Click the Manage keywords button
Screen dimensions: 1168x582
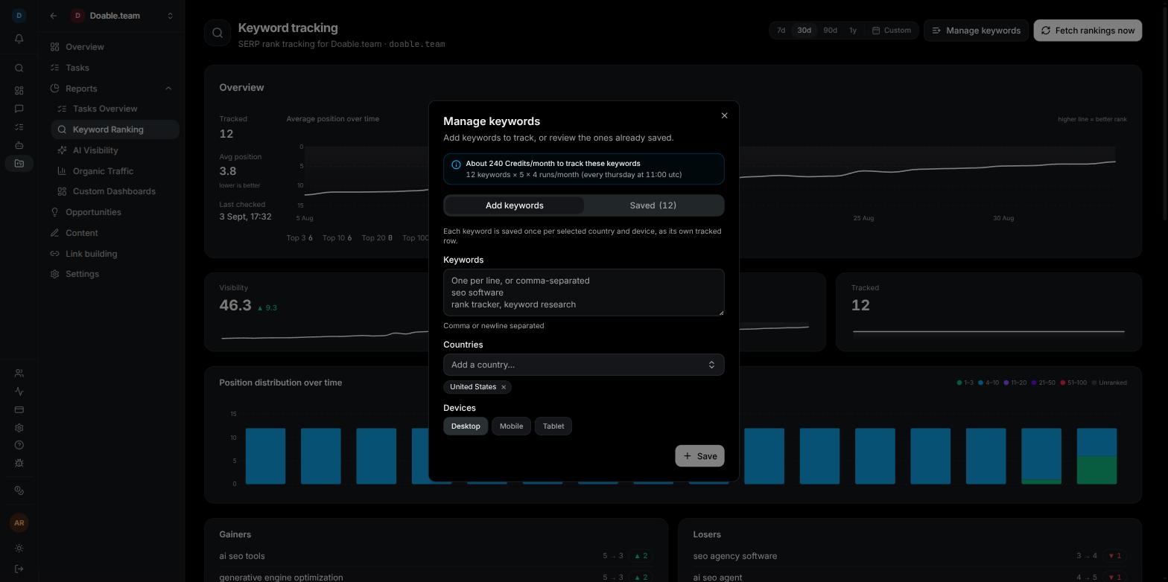click(x=976, y=31)
